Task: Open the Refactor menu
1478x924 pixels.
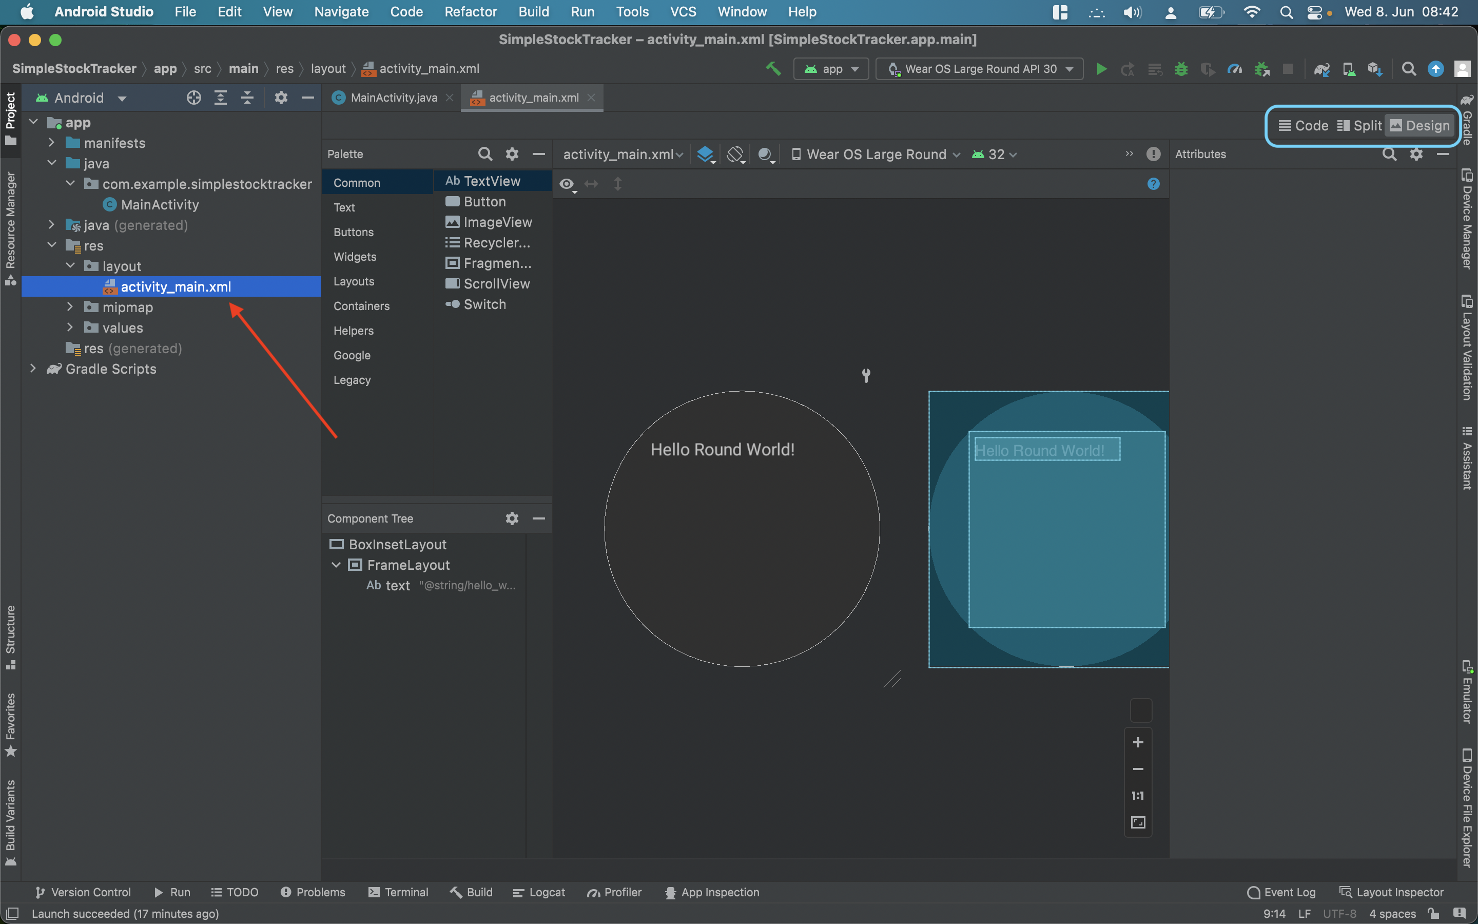Action: coord(470,12)
